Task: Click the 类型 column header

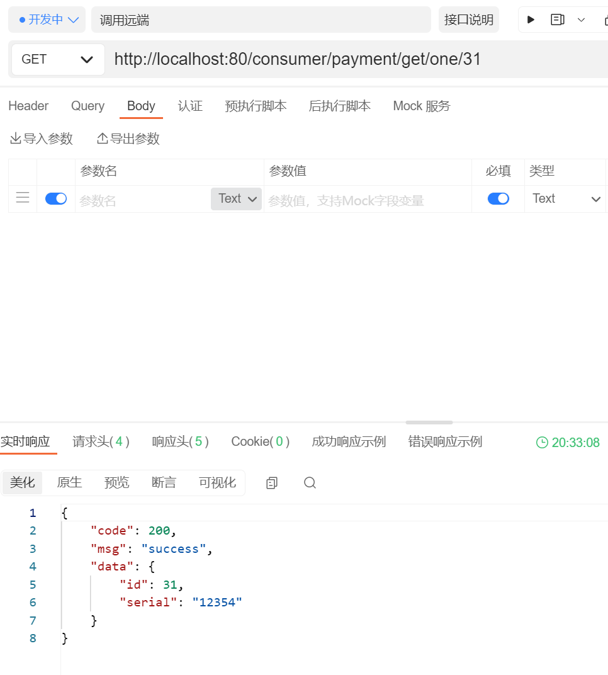Action: [x=542, y=171]
